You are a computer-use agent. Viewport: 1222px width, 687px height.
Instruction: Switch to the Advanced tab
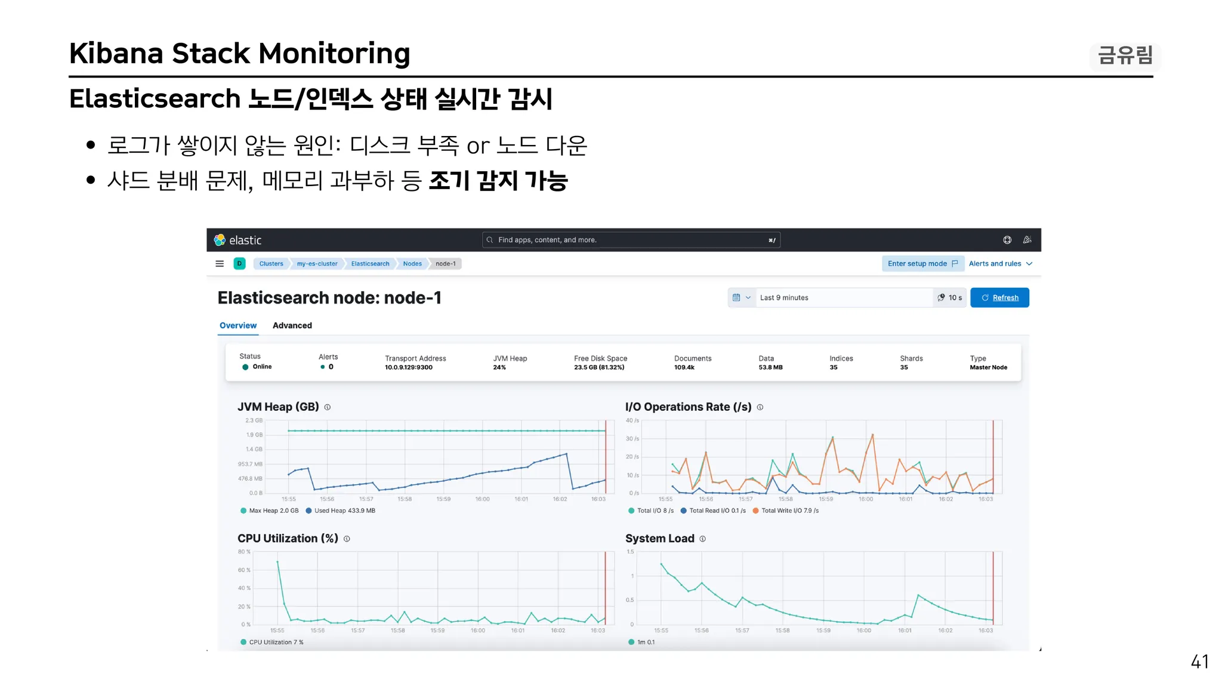coord(292,326)
